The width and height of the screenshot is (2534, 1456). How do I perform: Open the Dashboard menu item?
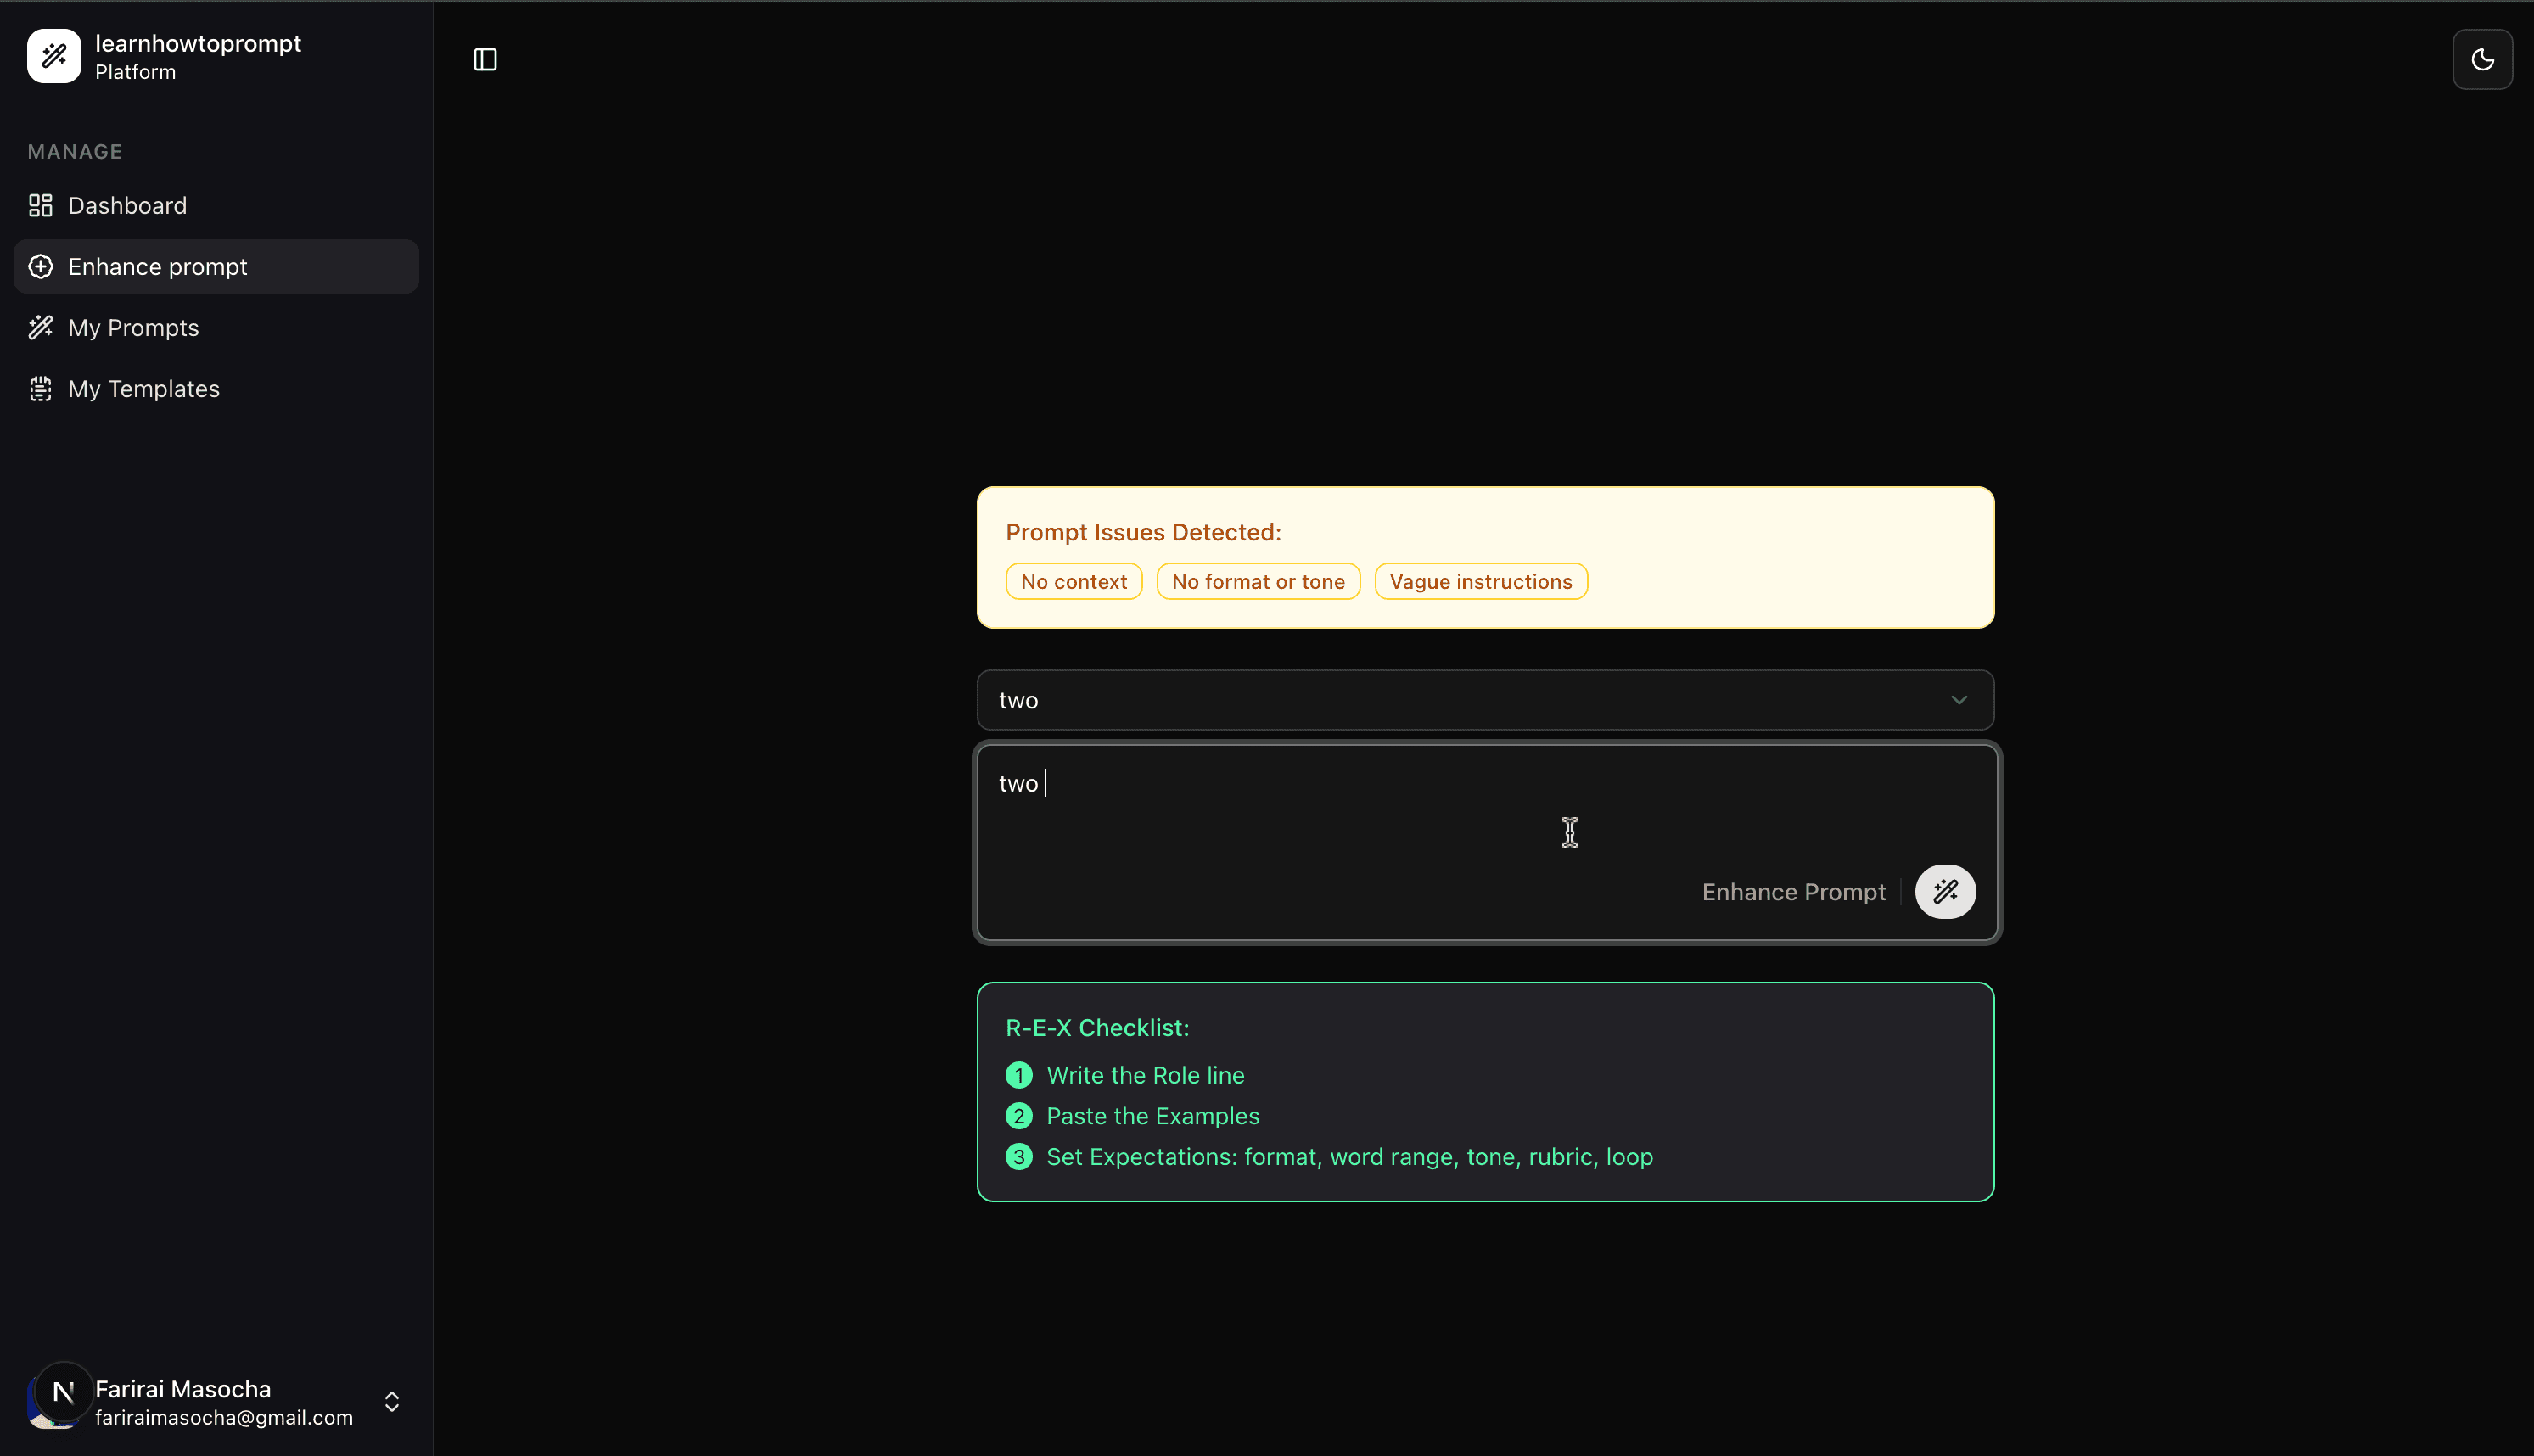pos(127,206)
